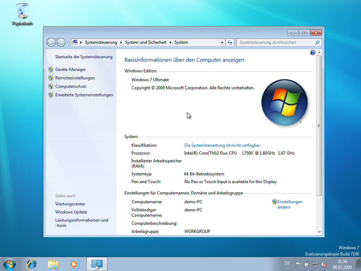This screenshot has height=271, width=361.
Task: Click Die Systembewertung ist nicht verfügbar link
Action: [x=223, y=145]
